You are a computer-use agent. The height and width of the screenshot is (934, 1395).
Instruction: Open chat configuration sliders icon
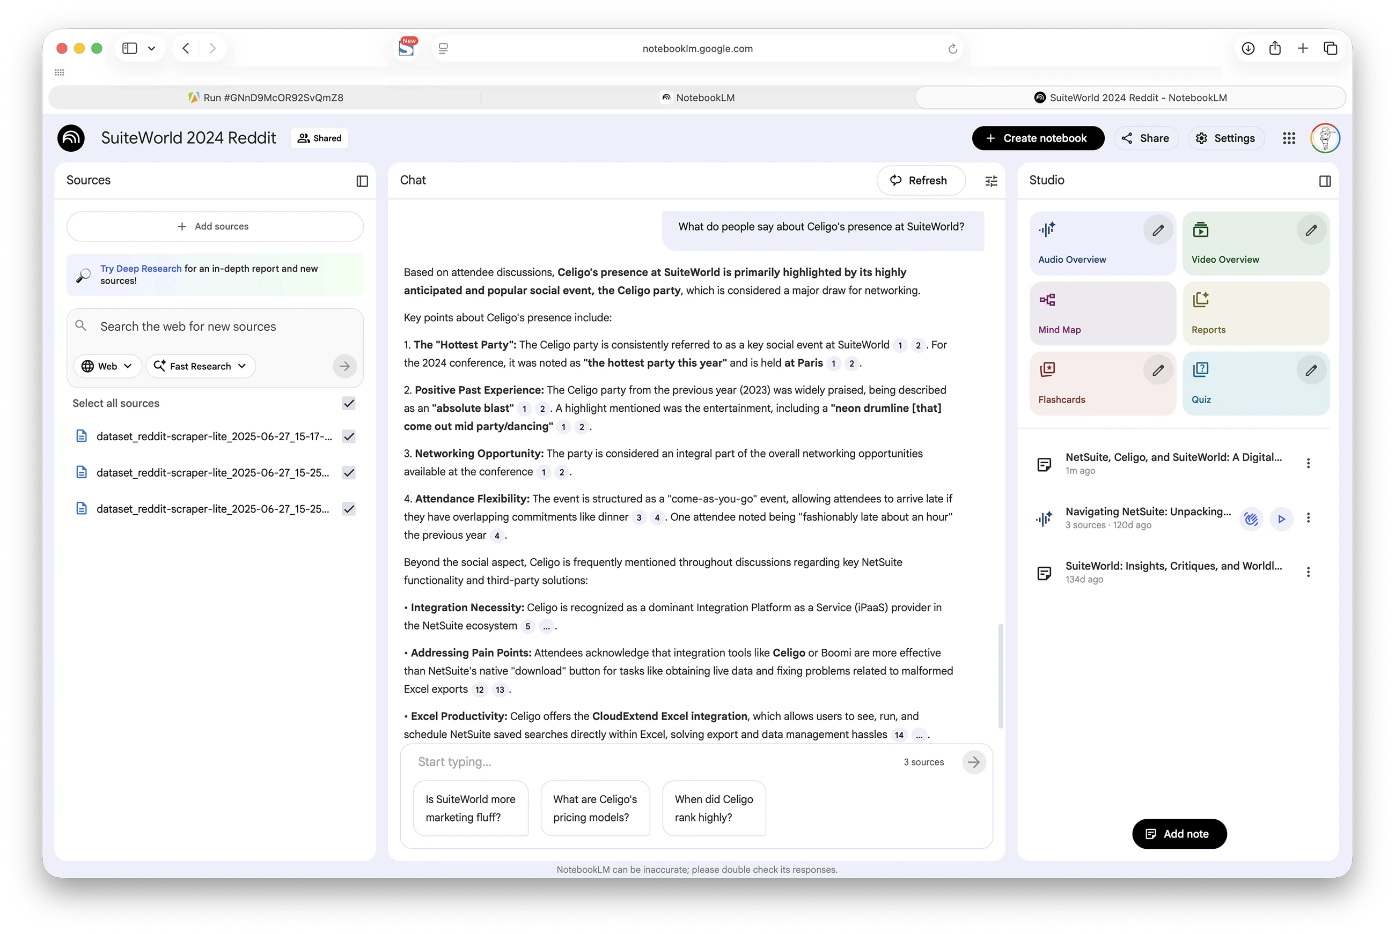(991, 181)
